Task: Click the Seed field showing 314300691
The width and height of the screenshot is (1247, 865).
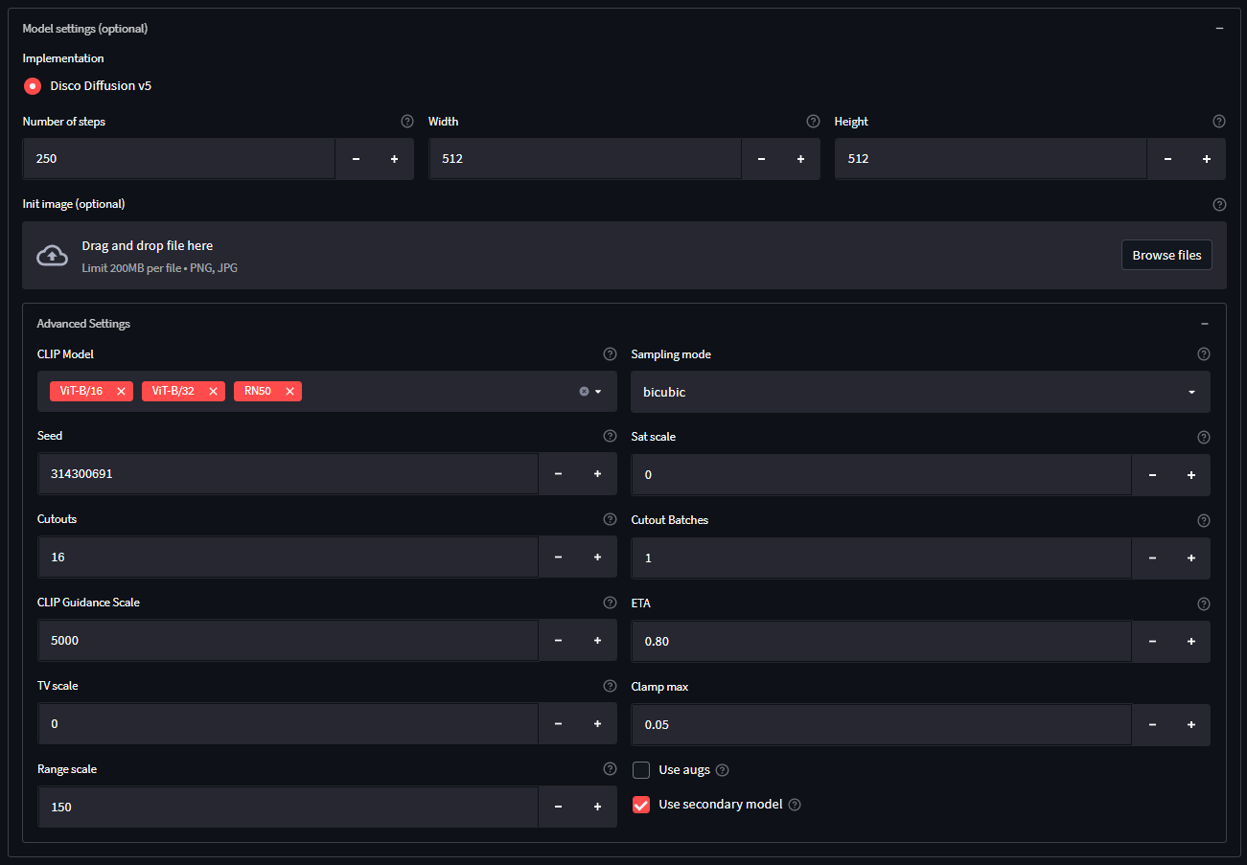Action: coord(288,474)
